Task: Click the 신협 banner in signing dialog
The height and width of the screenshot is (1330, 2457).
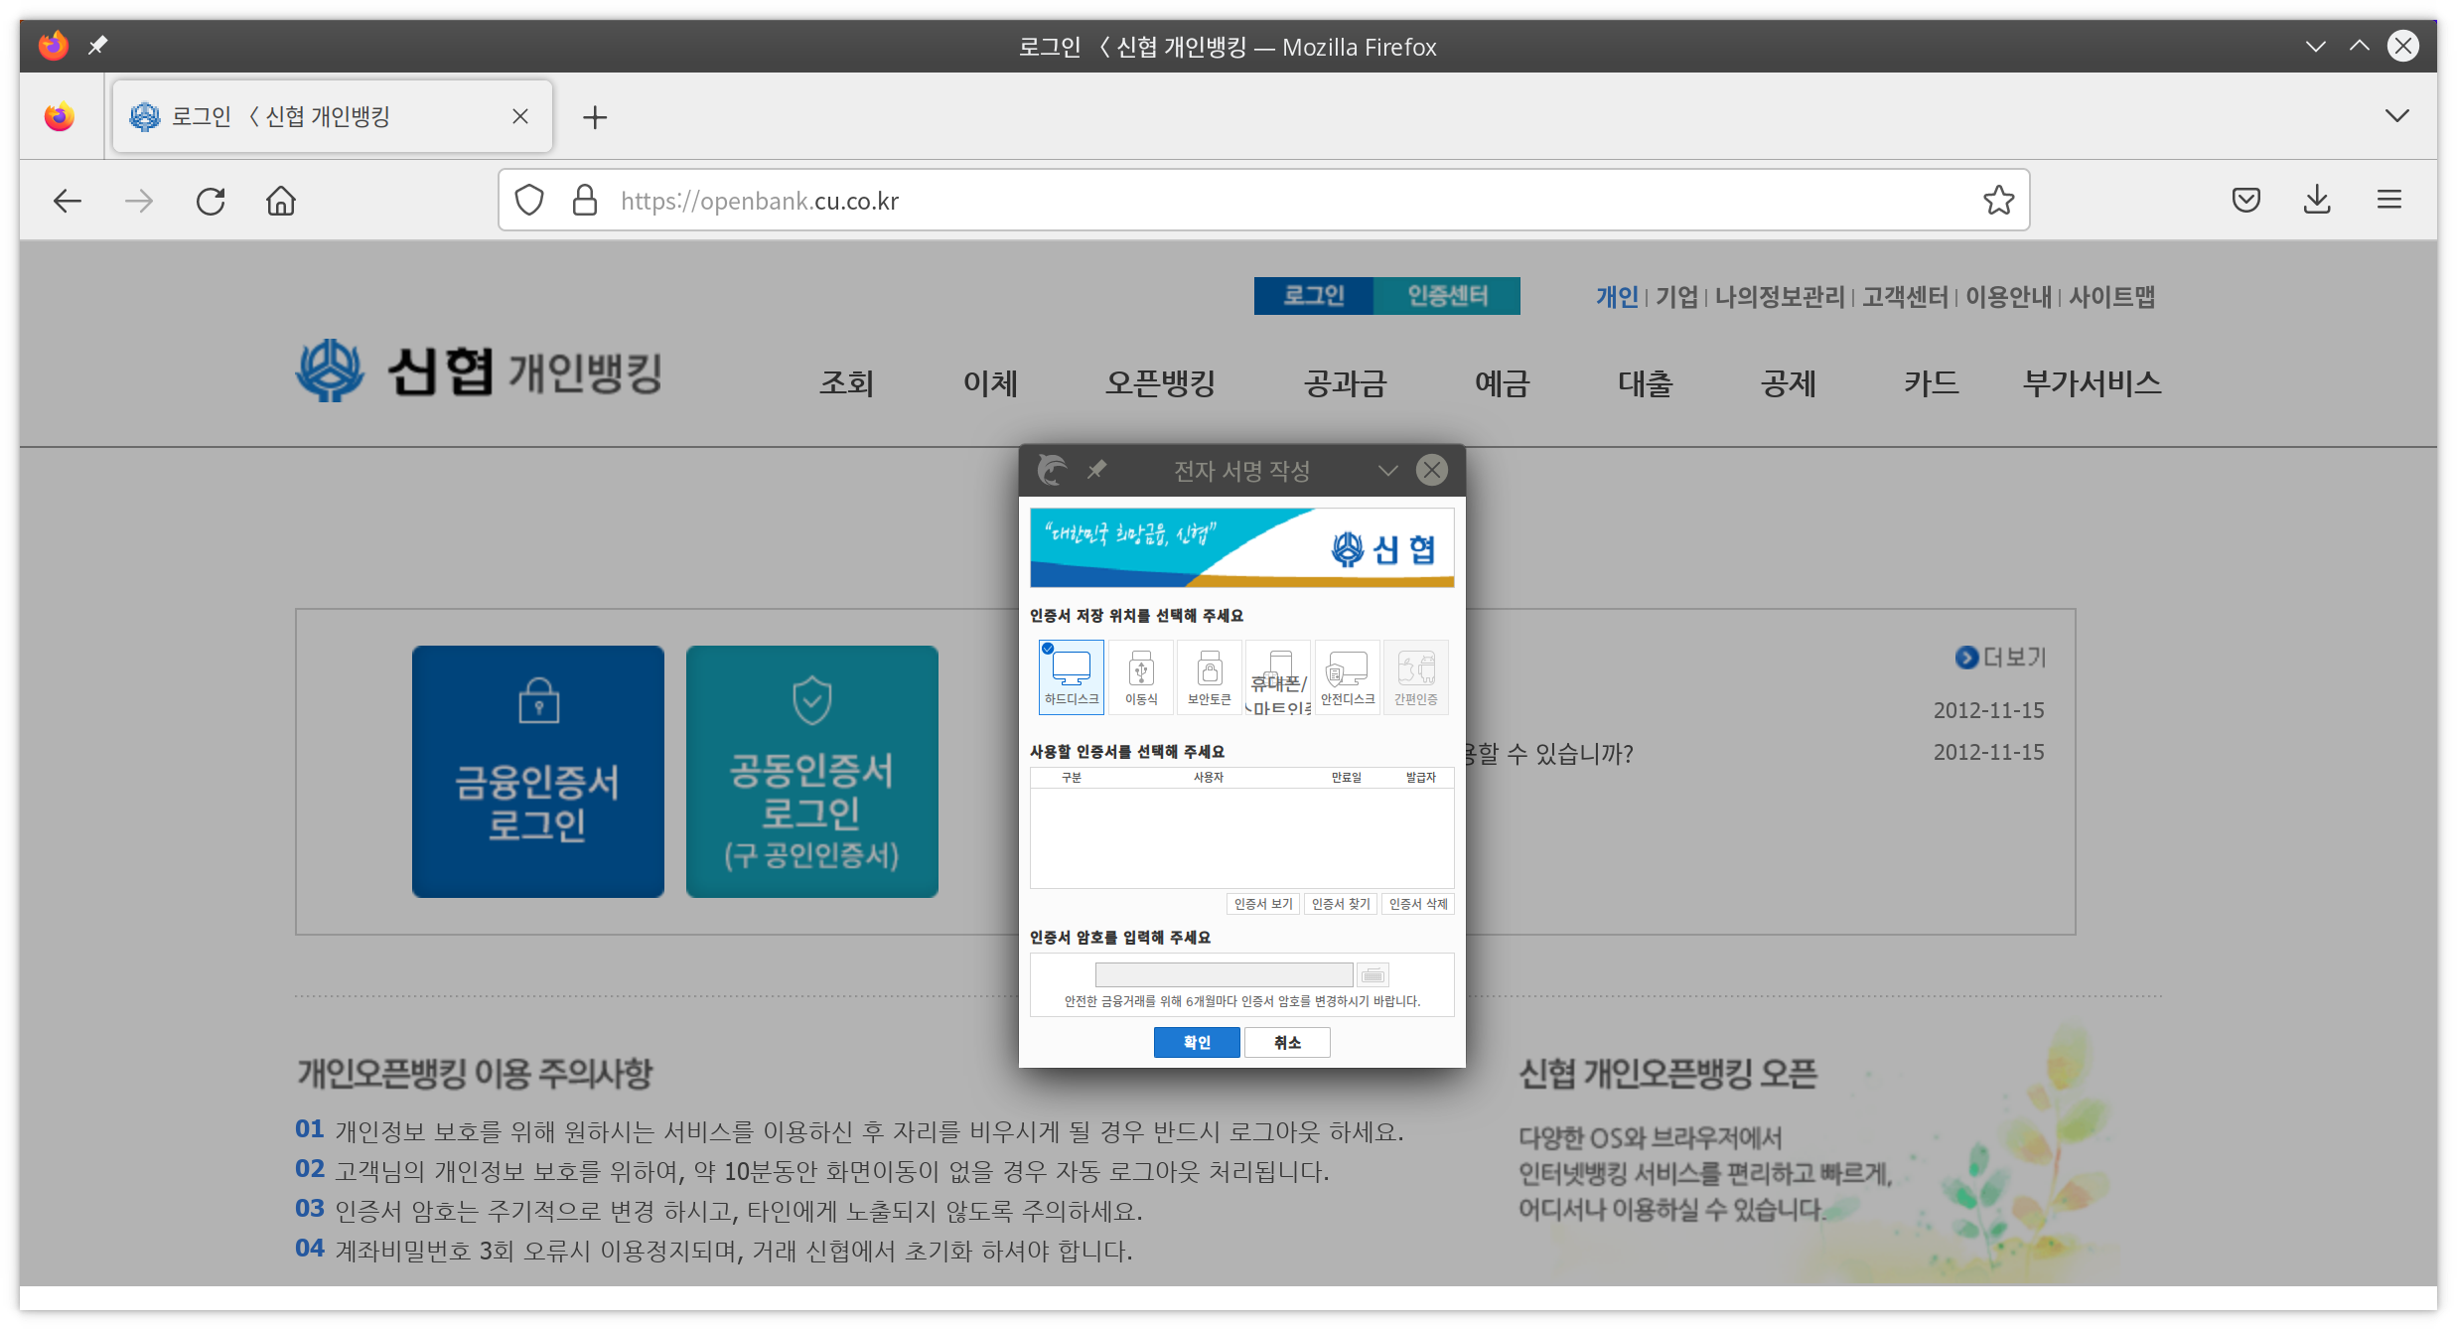Action: (x=1241, y=547)
